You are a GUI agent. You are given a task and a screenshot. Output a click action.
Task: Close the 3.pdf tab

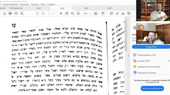point(72,8)
